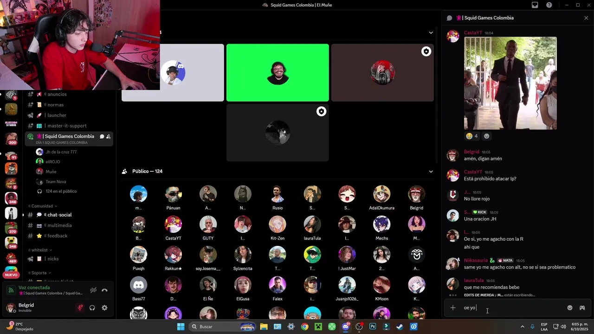
Task: Open user settings gear icon
Action: click(x=104, y=308)
